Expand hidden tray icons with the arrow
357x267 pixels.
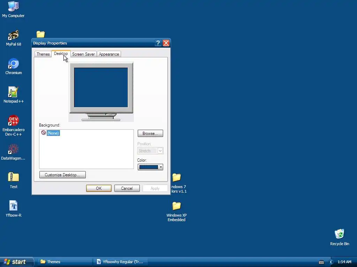(331, 262)
